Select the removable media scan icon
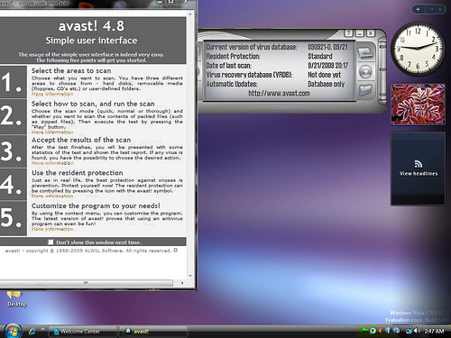 (365, 72)
